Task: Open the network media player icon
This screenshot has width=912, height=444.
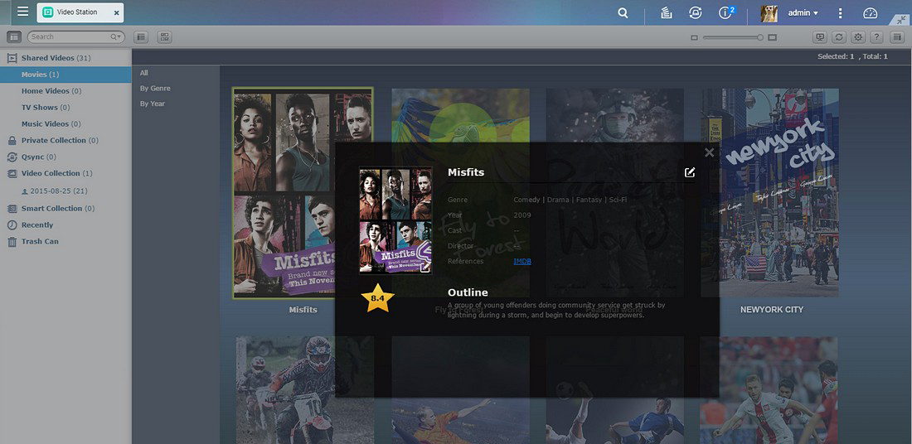Action: tap(819, 36)
